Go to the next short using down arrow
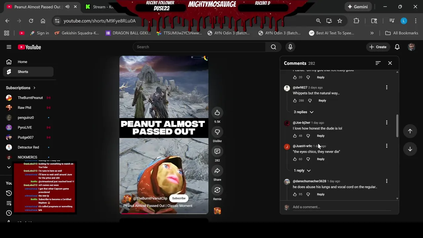 [410, 149]
